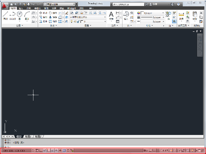Click the coordinates readout in status bar
206x154 pixels.
[x=14, y=151]
